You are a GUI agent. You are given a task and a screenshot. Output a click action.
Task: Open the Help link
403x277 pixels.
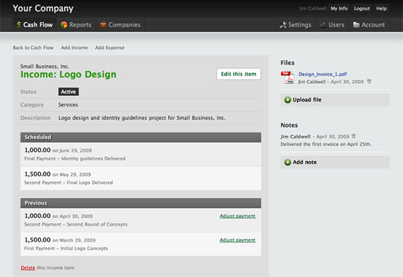pyautogui.click(x=381, y=9)
